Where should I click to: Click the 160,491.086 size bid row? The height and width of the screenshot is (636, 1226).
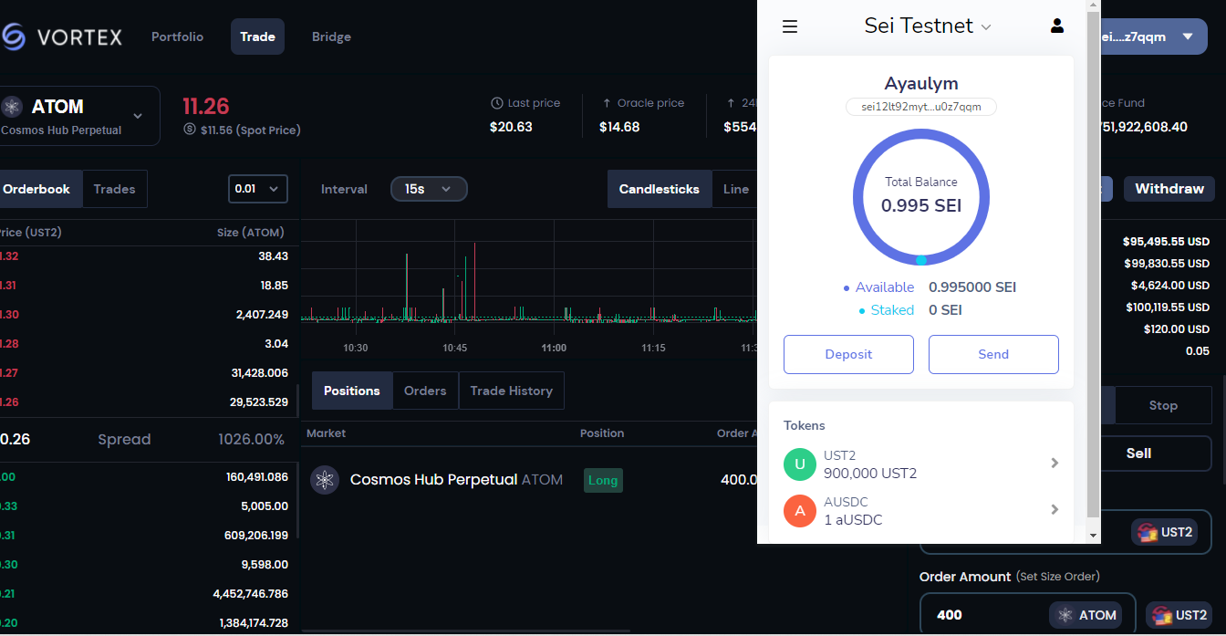(x=146, y=477)
